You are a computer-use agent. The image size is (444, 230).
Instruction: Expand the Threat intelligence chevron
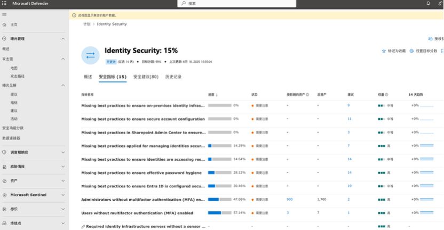(63, 167)
